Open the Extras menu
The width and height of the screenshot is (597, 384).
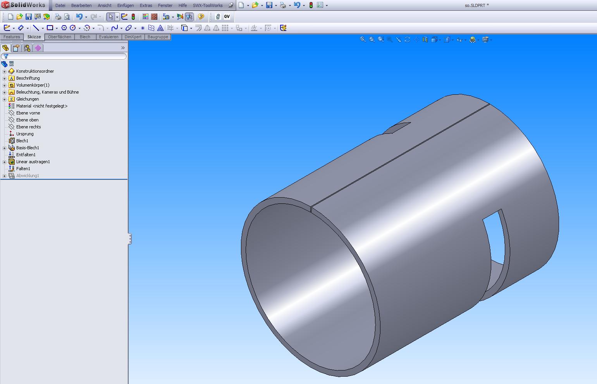[146, 5]
